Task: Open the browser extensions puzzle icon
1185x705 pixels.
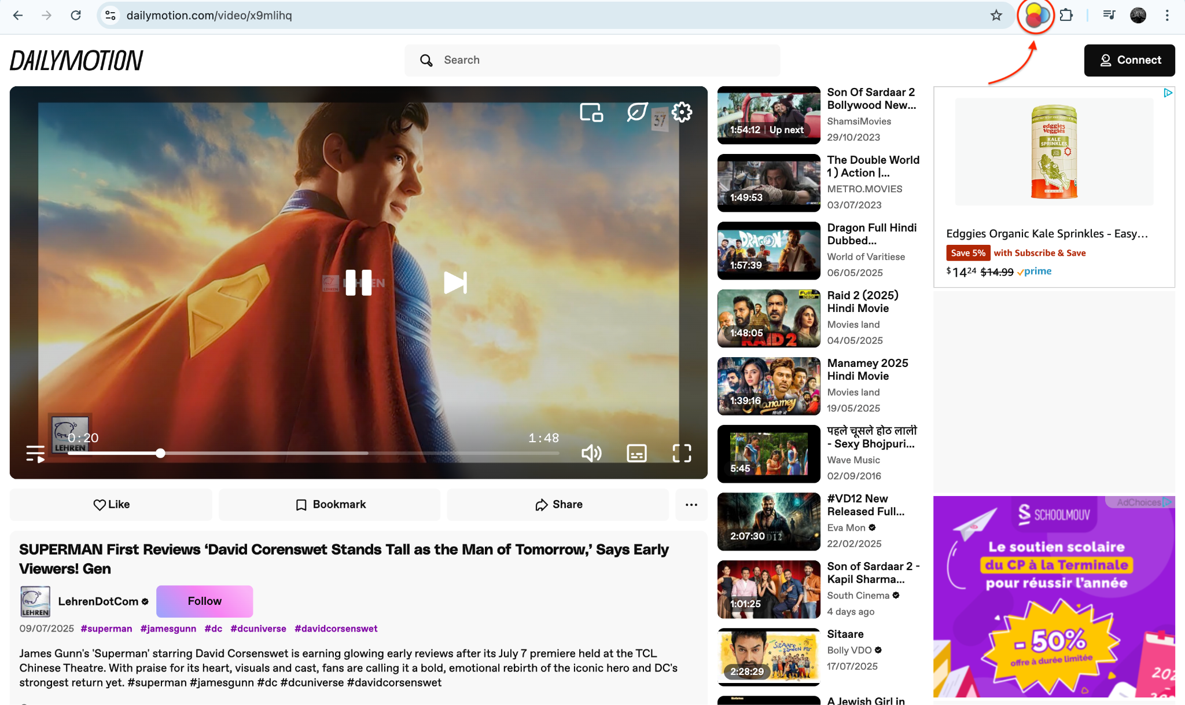Action: (x=1067, y=16)
